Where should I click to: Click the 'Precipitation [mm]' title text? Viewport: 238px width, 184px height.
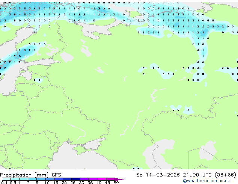[24, 175]
